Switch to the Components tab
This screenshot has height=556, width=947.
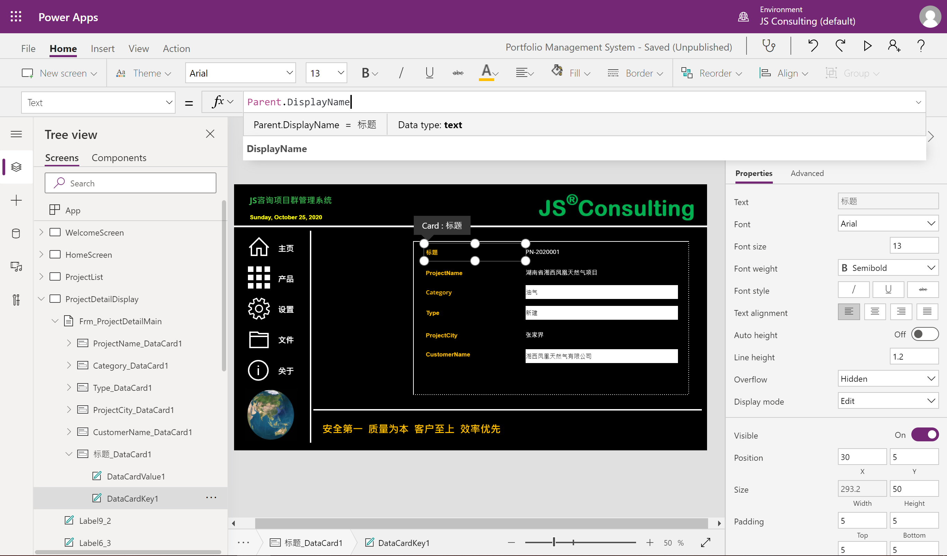point(119,158)
